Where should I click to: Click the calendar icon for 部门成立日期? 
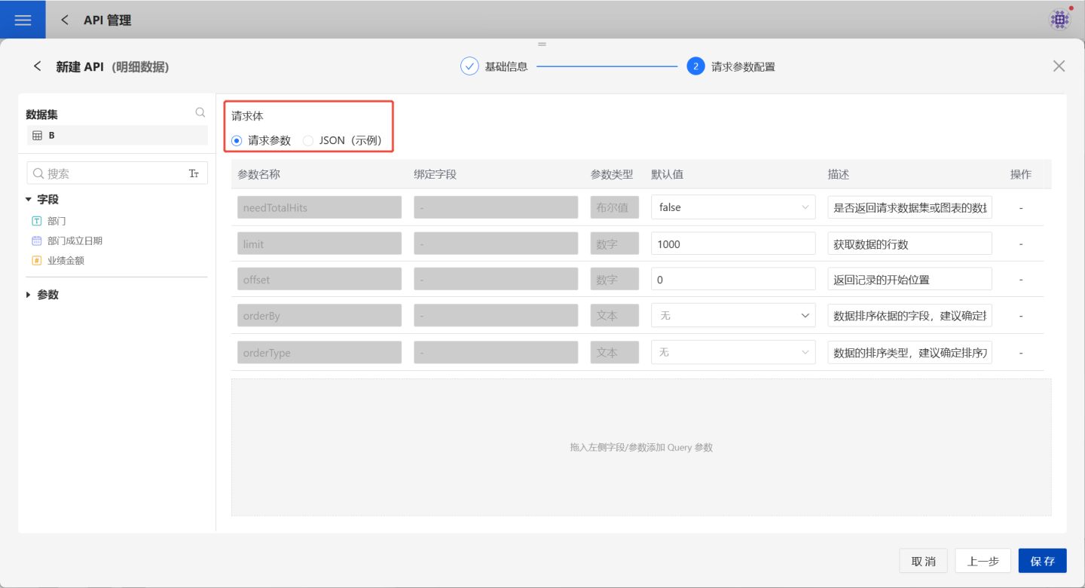36,240
